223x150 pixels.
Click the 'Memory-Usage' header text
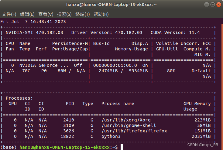[x=132, y=49]
